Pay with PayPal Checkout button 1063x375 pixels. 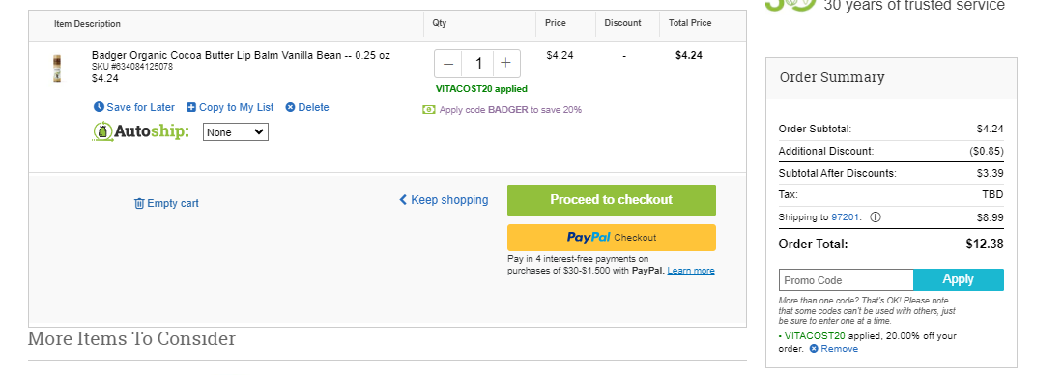tap(612, 238)
